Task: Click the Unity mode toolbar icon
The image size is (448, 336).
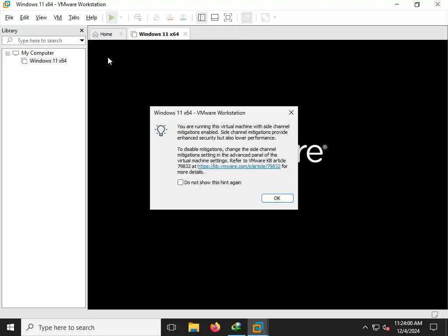Action: (247, 17)
